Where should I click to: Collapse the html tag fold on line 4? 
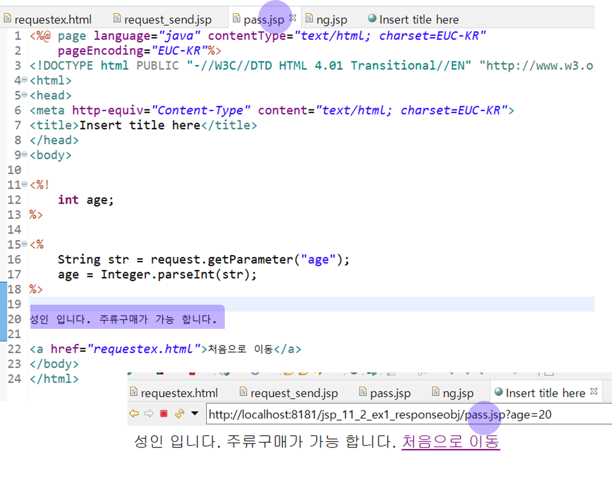point(24,80)
